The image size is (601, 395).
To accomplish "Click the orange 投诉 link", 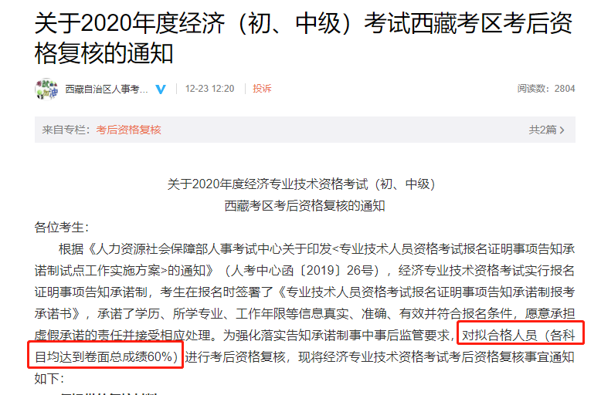I will (262, 89).
